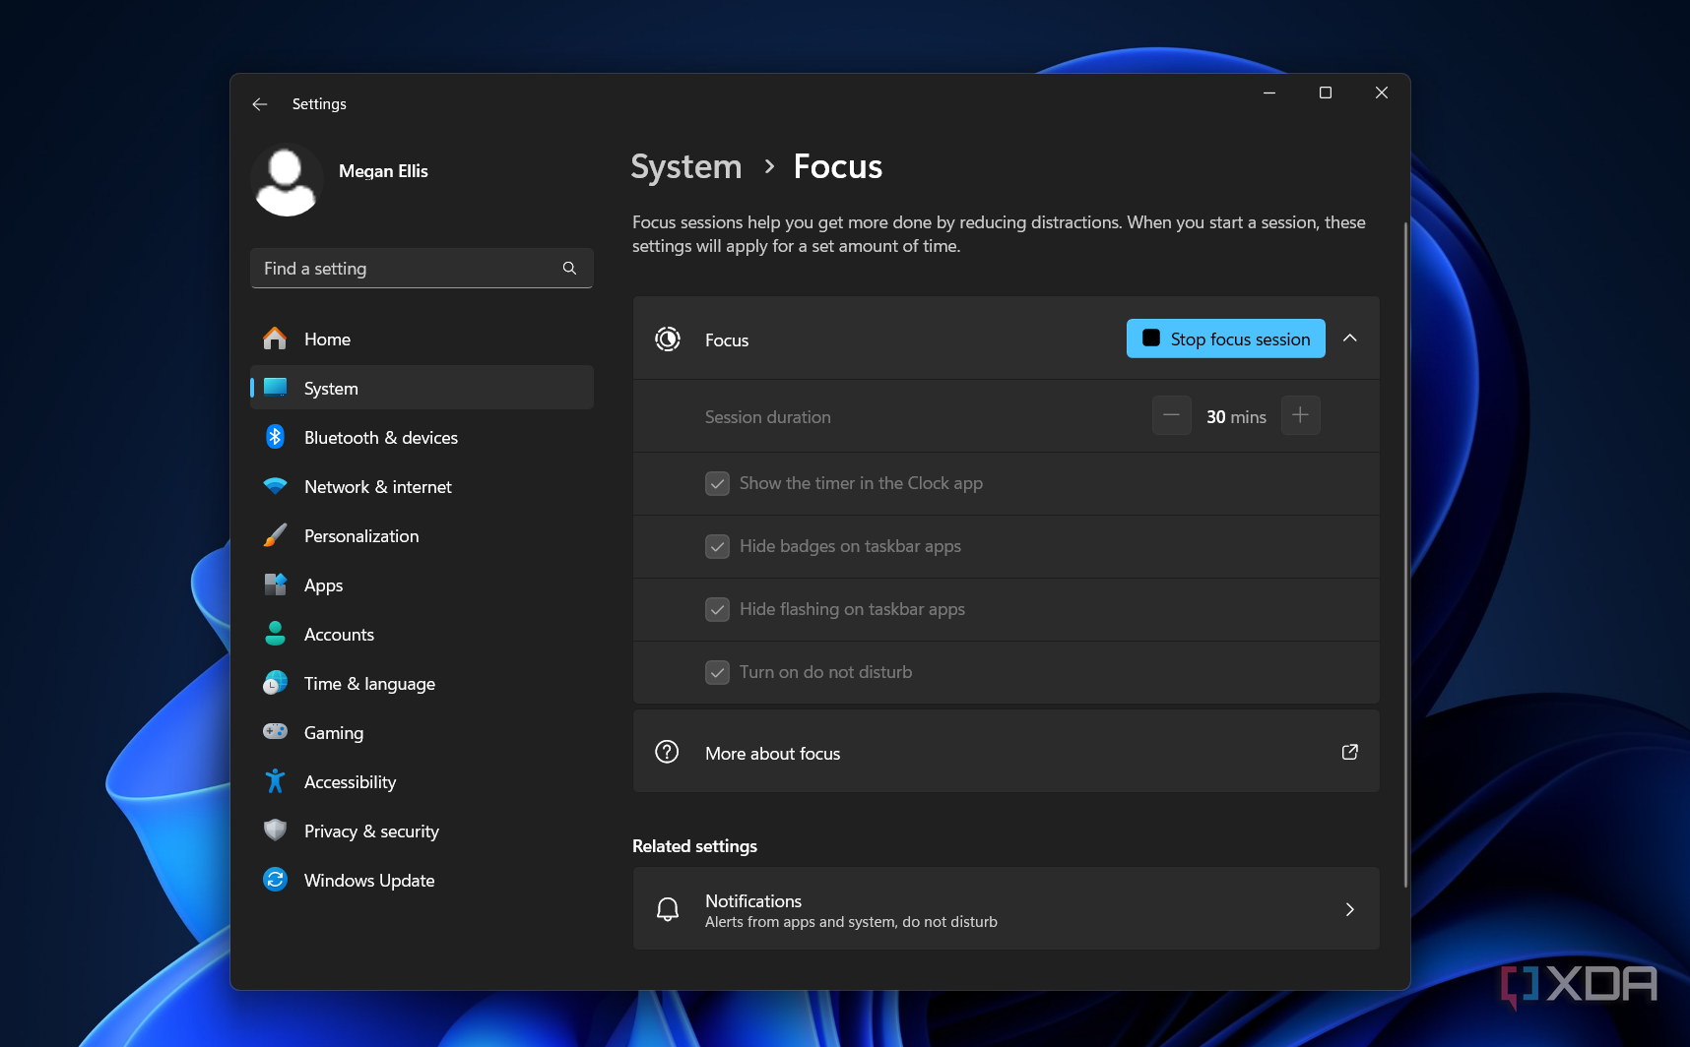
Task: Open Windows Update via its sync icon
Action: 276,880
